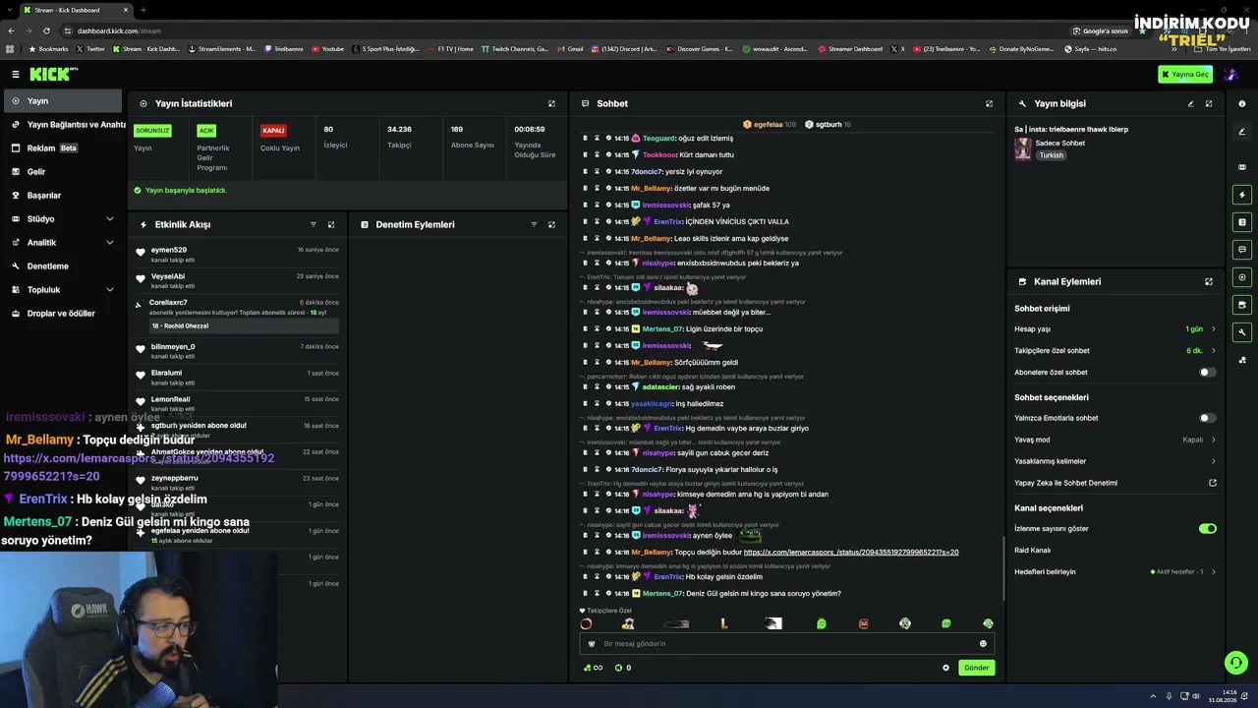The image size is (1258, 708).
Task: Click the Gönder send button
Action: 976,668
